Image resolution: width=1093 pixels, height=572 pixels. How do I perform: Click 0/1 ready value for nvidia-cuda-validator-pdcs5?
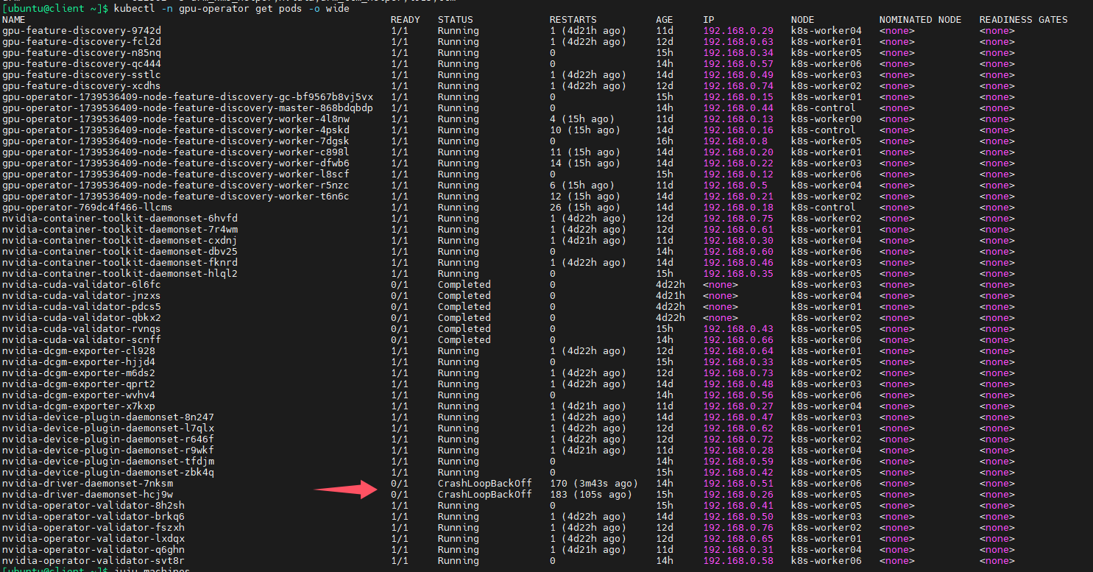[400, 306]
